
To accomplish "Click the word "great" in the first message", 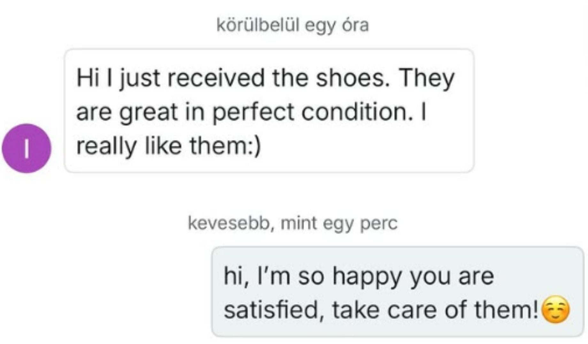I will coord(148,112).
